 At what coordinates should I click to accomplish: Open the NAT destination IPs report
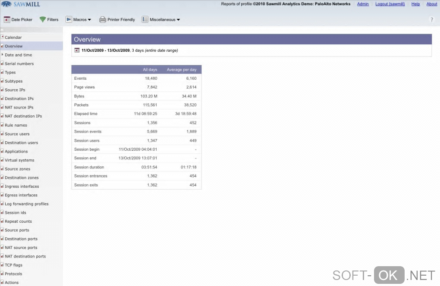coord(23,116)
